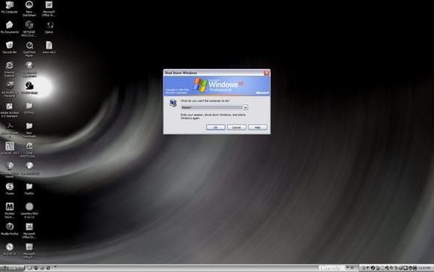Select the LimeWire PRO desktop icon
The width and height of the screenshot is (434, 272).
pyautogui.click(x=29, y=210)
